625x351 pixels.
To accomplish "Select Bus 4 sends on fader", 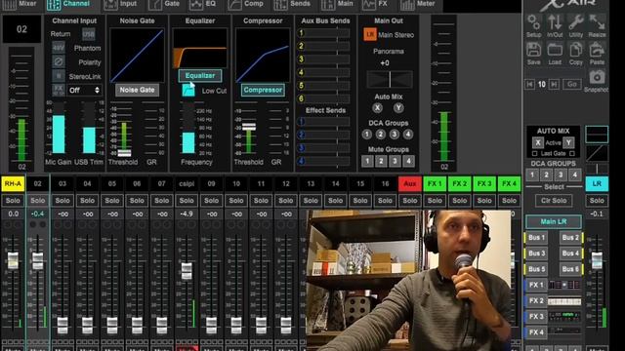I will 570,253.
